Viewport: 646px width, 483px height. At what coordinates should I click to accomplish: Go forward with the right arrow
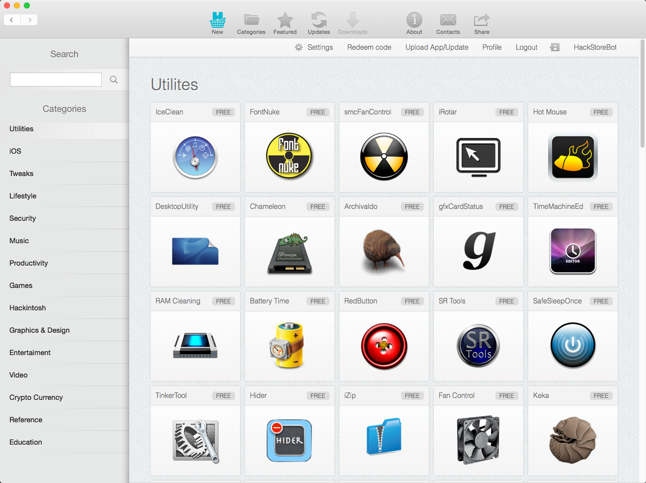[29, 20]
